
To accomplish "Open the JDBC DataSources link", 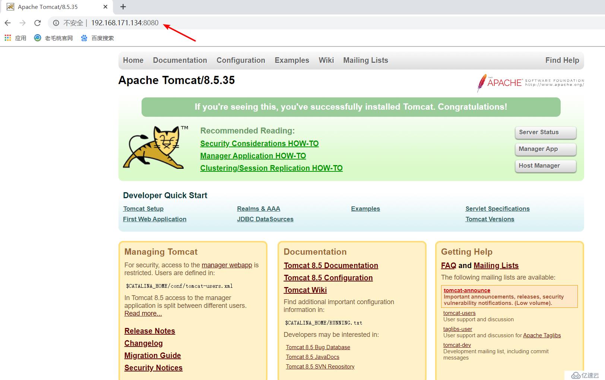I will pos(265,219).
